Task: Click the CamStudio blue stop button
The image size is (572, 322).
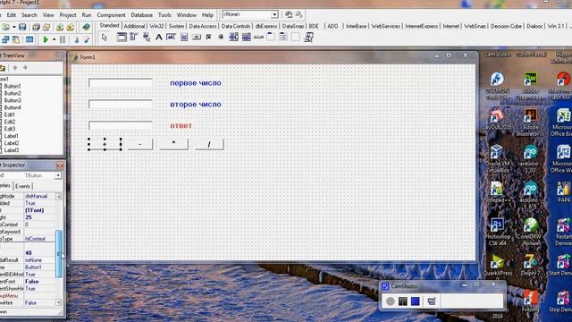Action: coord(415,301)
